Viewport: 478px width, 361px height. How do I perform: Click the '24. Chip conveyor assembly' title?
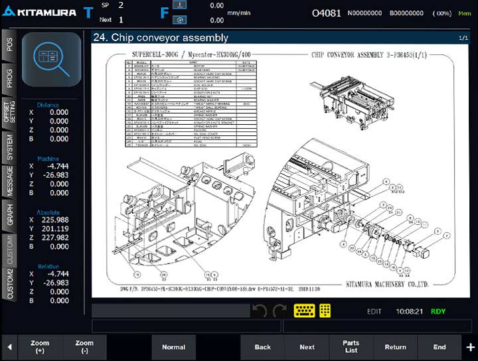pos(161,37)
